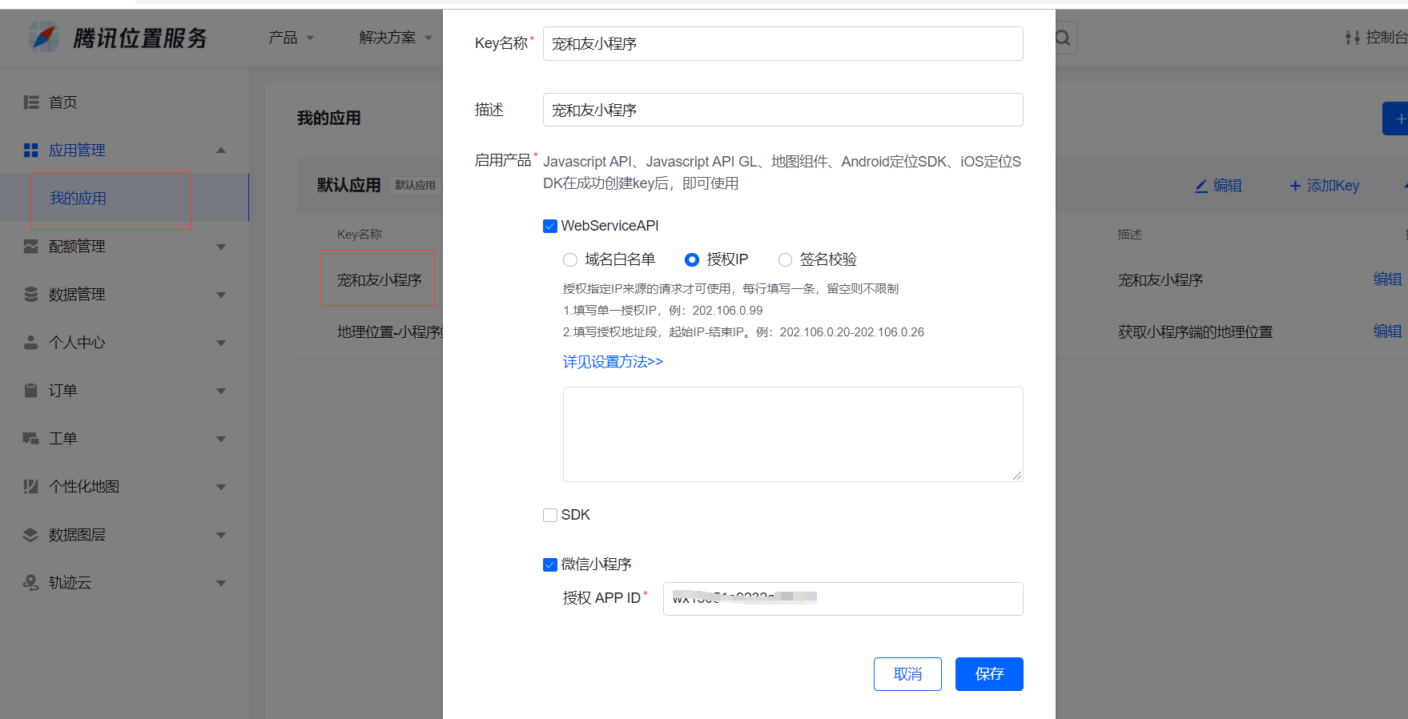Open 订单 sidebar item
This screenshot has width=1408, height=719.
pyautogui.click(x=63, y=391)
